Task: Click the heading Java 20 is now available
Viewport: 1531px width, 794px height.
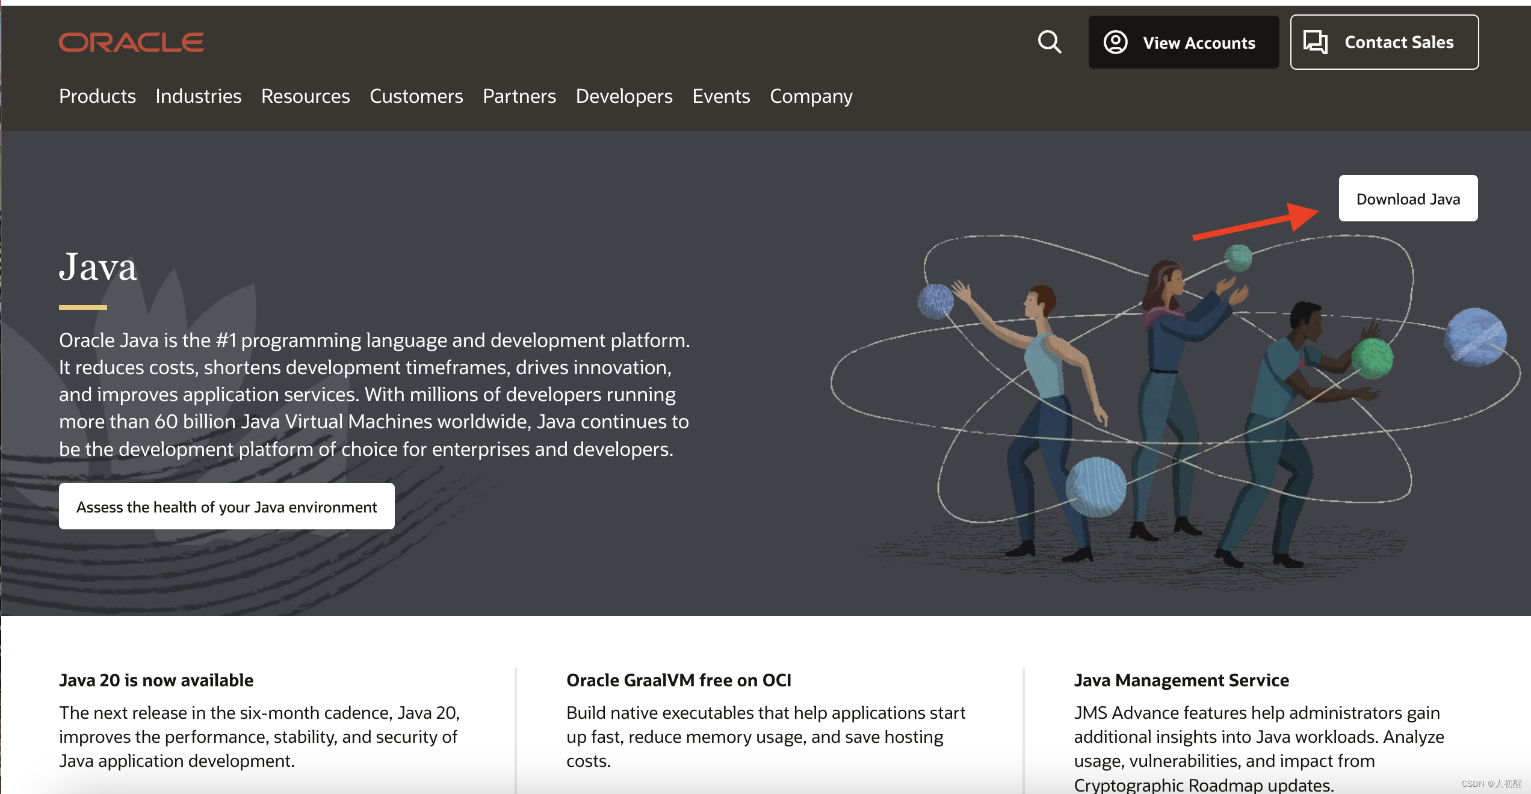Action: [156, 680]
